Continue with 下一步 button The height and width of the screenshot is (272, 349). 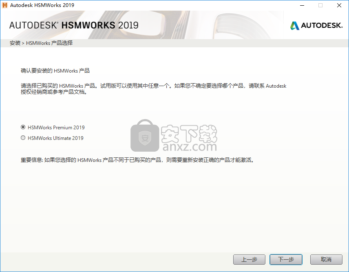(x=286, y=259)
